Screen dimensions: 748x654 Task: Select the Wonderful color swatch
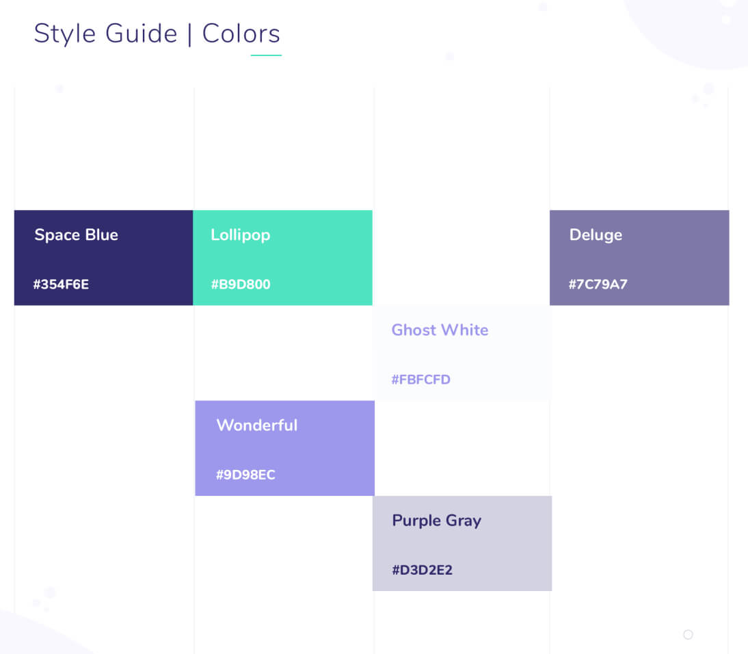click(x=284, y=448)
